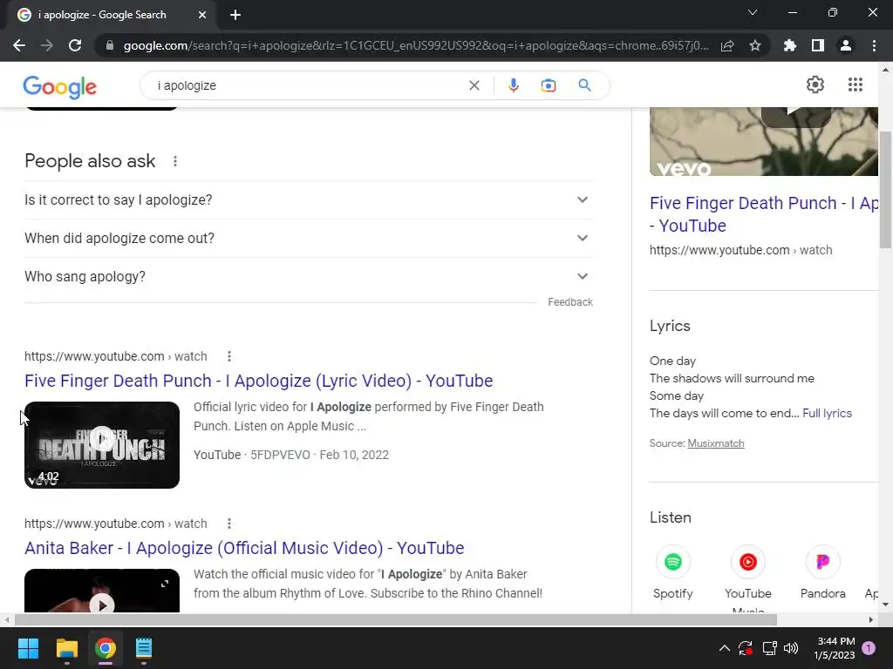Open File Explorer from the taskbar
This screenshot has width=893, height=669.
pyautogui.click(x=66, y=648)
